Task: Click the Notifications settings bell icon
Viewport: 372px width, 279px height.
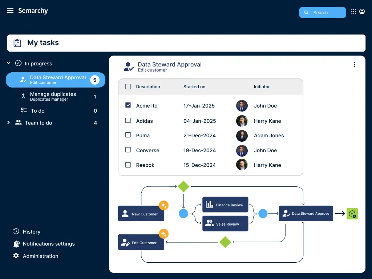Action: pyautogui.click(x=16, y=244)
